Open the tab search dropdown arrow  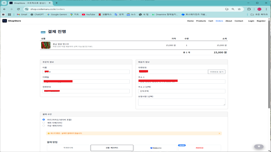(4, 3)
